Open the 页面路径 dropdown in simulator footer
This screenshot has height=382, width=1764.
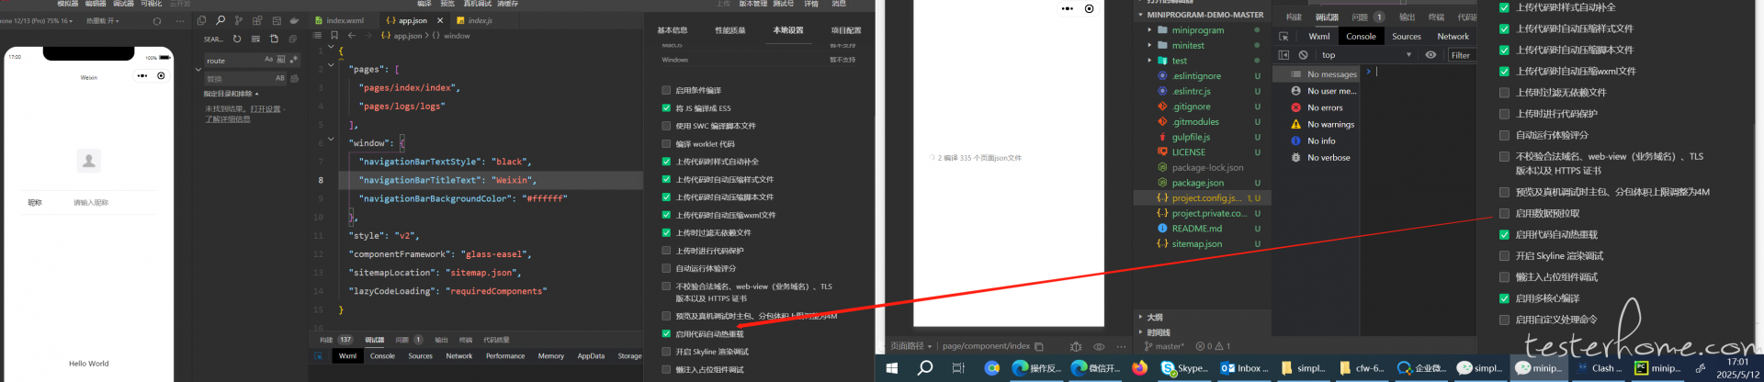click(911, 346)
